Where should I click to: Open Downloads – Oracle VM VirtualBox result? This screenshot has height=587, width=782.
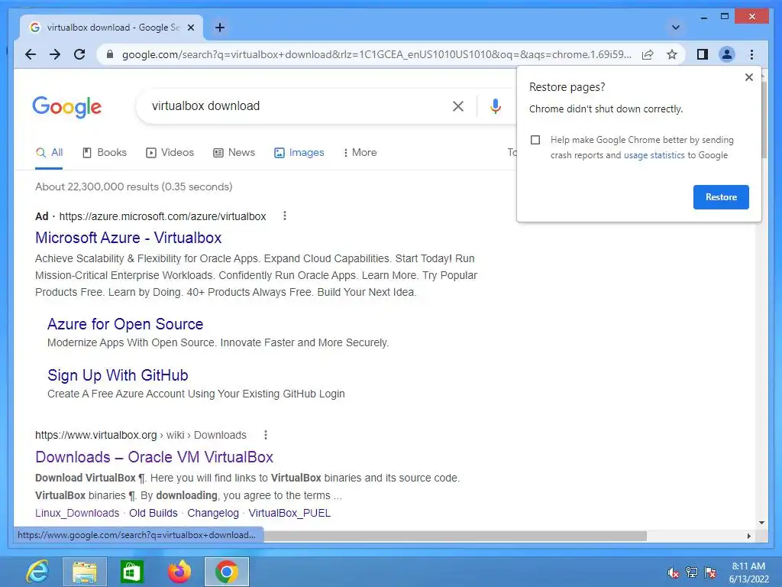tap(154, 457)
